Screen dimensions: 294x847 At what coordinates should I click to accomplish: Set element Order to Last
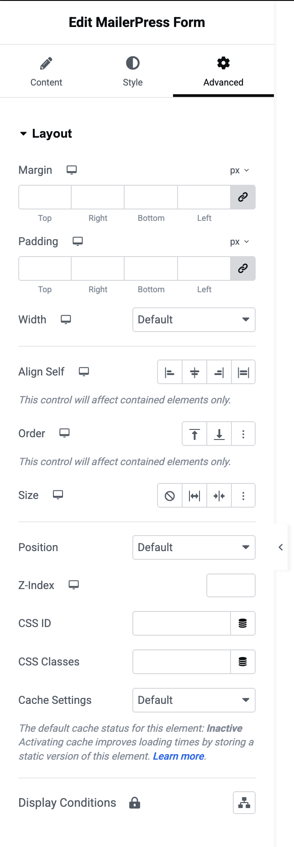pos(219,434)
